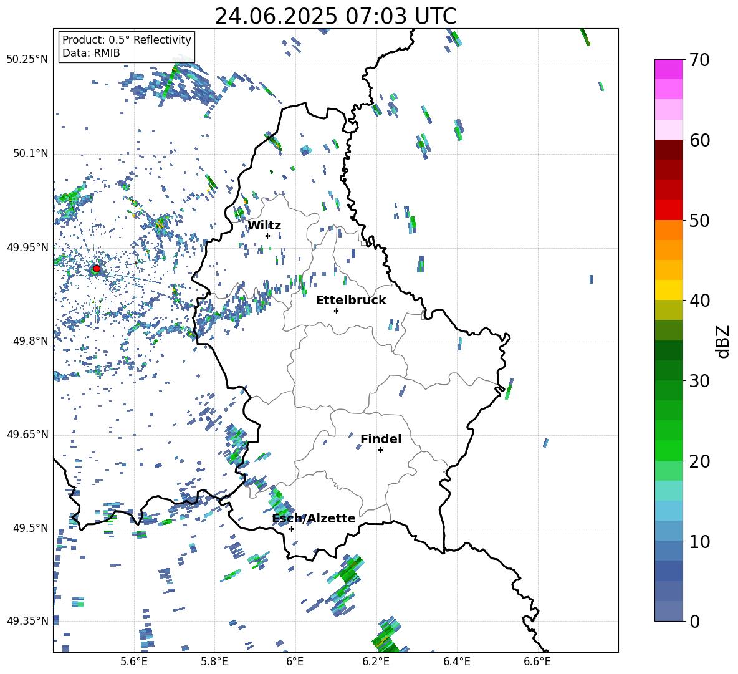Click the 20 colorbar tick label
738x674 pixels.
coord(699,461)
